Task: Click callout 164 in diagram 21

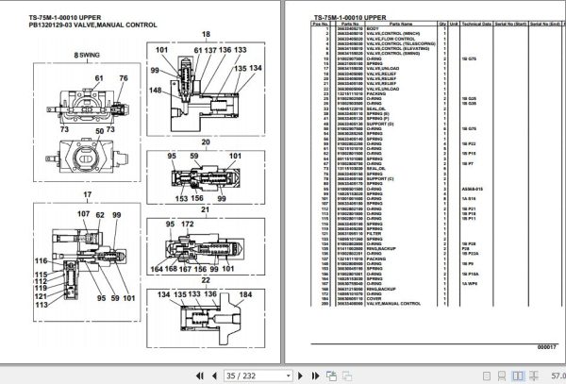Action: pyautogui.click(x=157, y=269)
